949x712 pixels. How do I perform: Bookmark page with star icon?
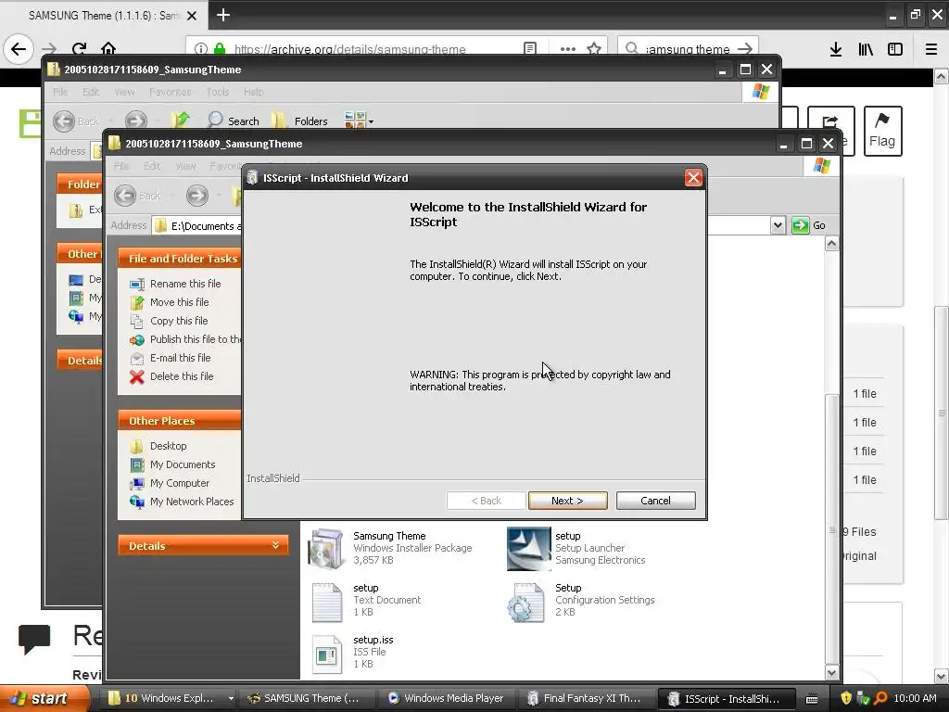click(x=594, y=49)
